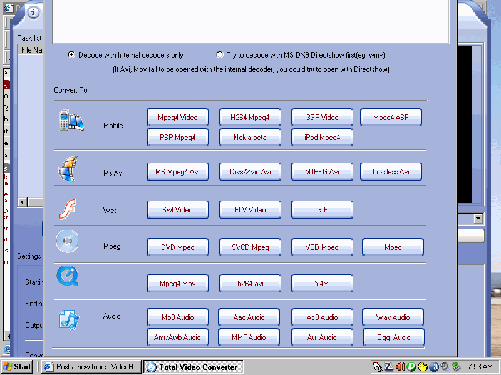Click the orange speaker tray icon
501x375 pixels.
point(400,367)
